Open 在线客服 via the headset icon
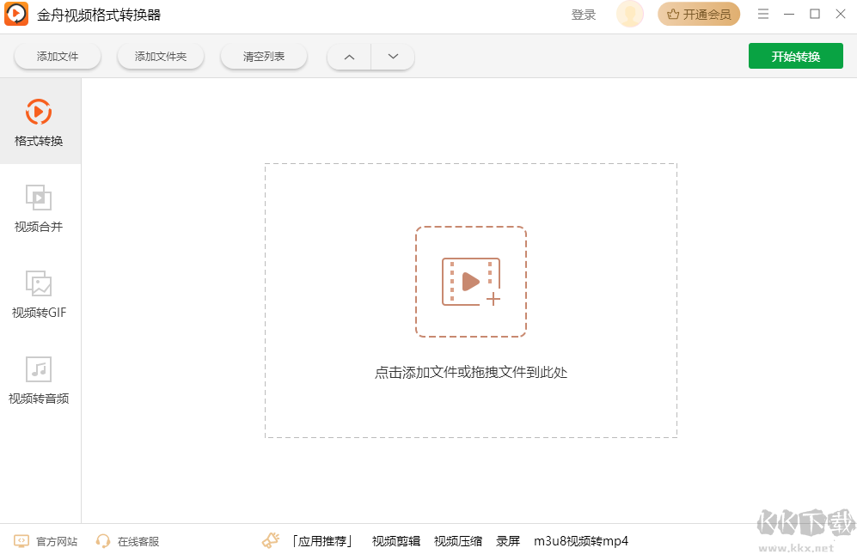Image resolution: width=857 pixels, height=554 pixels. 103,541
